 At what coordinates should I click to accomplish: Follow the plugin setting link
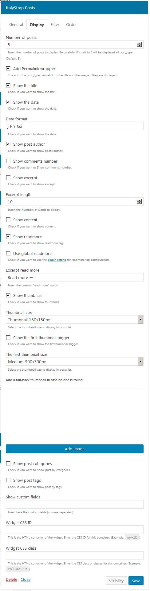[57, 260]
